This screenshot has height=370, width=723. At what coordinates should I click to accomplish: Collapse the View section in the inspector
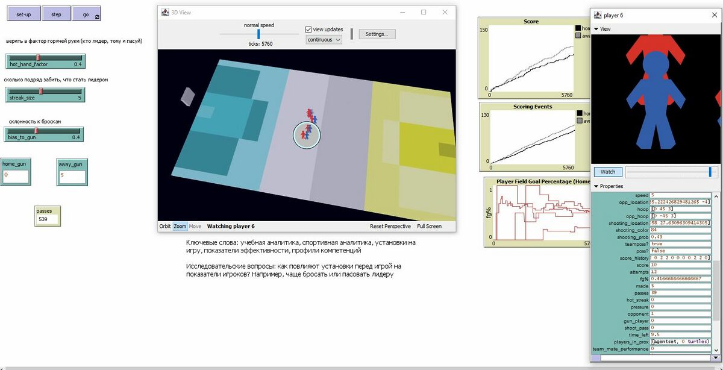coord(596,28)
